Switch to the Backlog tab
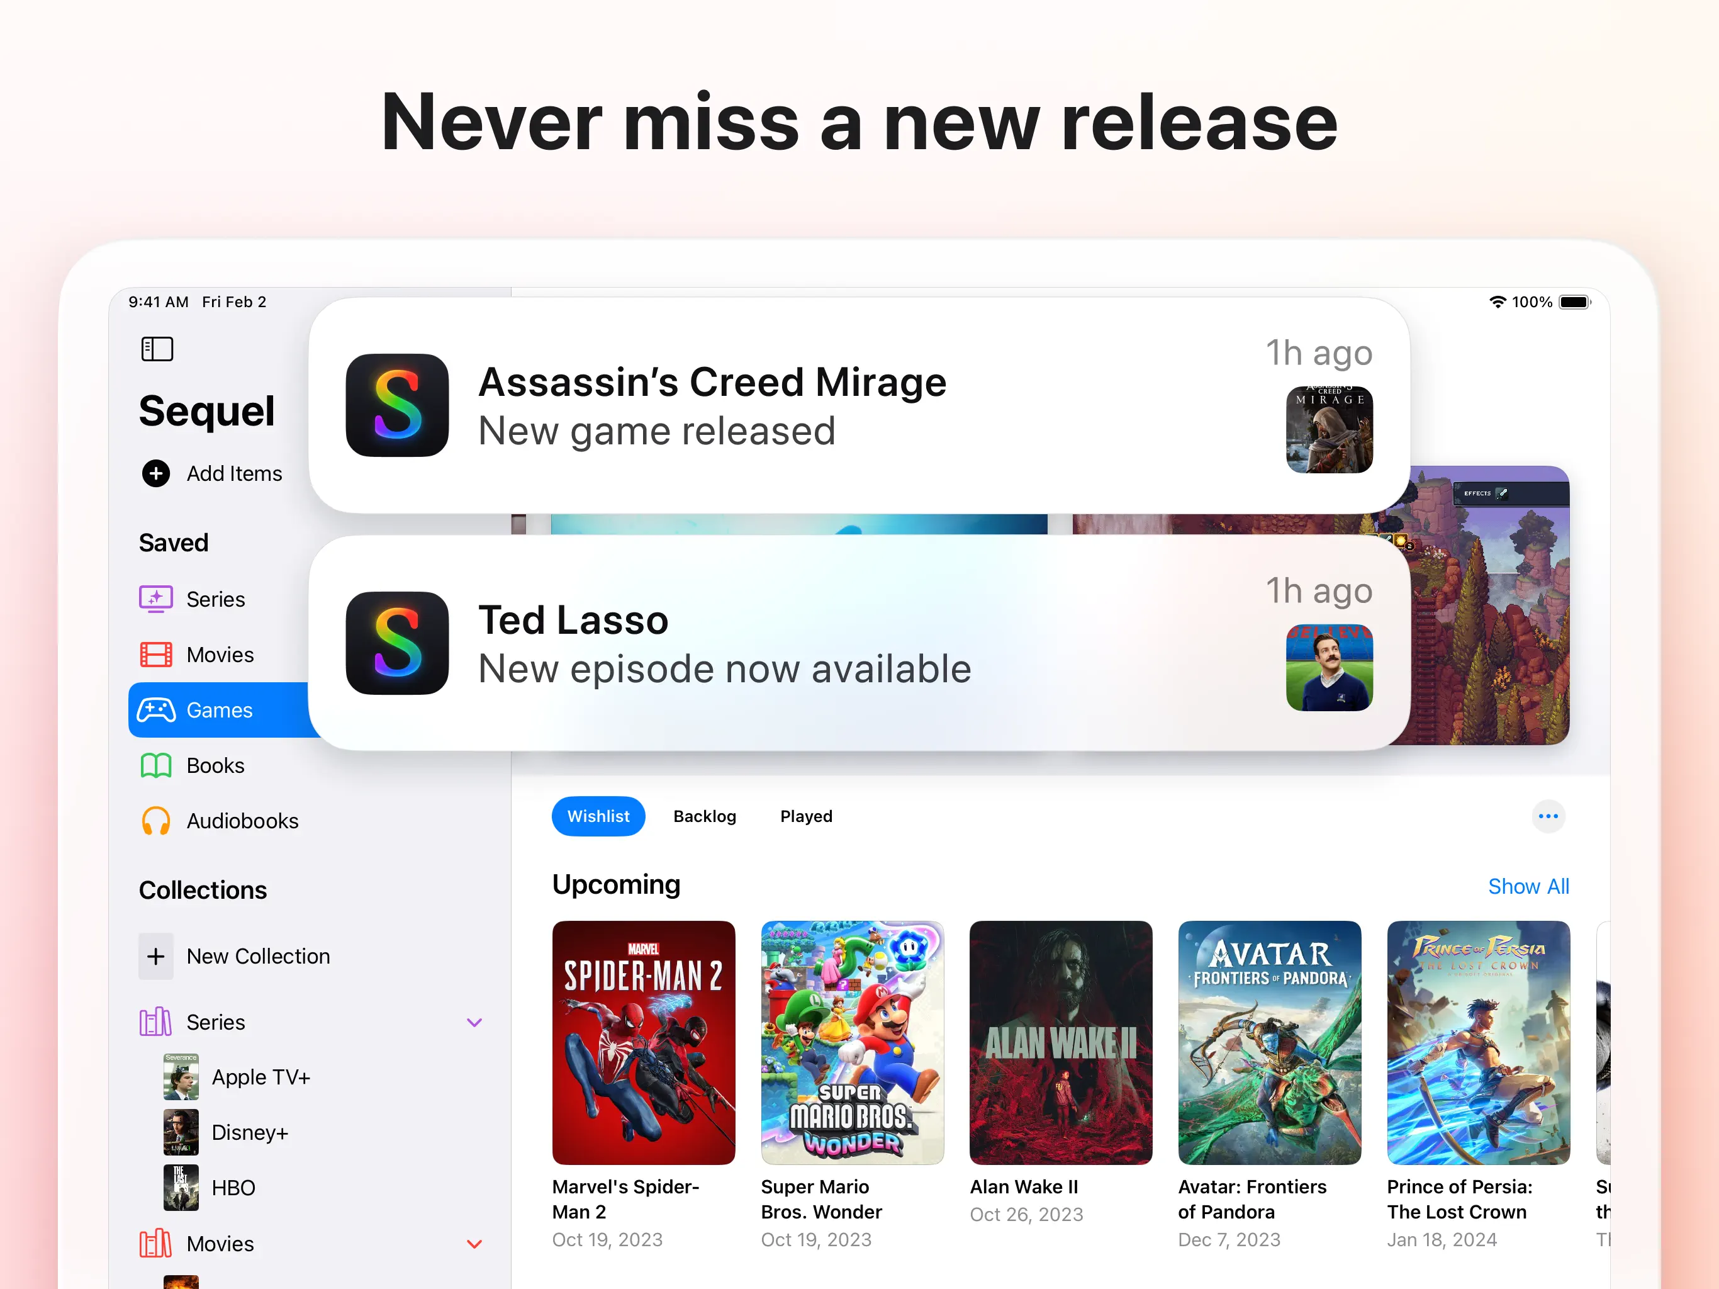Image resolution: width=1719 pixels, height=1289 pixels. click(x=705, y=816)
